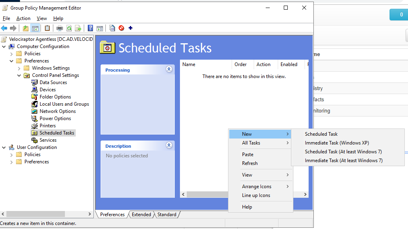Open the Action menu in menu bar
This screenshot has width=408, height=229.
(23, 18)
